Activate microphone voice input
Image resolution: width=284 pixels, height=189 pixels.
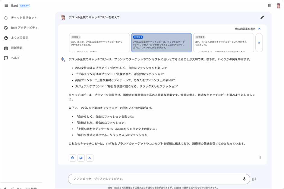[244, 179]
